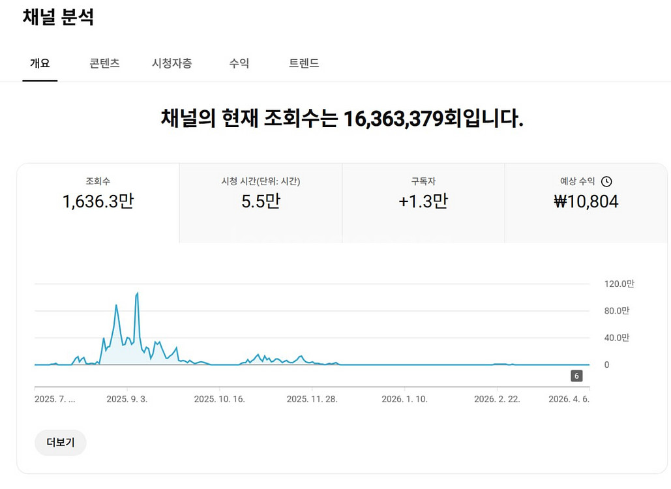Click the 2025. 9. 3. date label
Screen dimensions: 671x489
(127, 399)
